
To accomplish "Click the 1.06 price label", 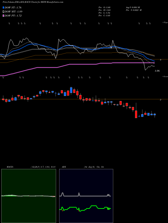I will (x=157, y=71).
